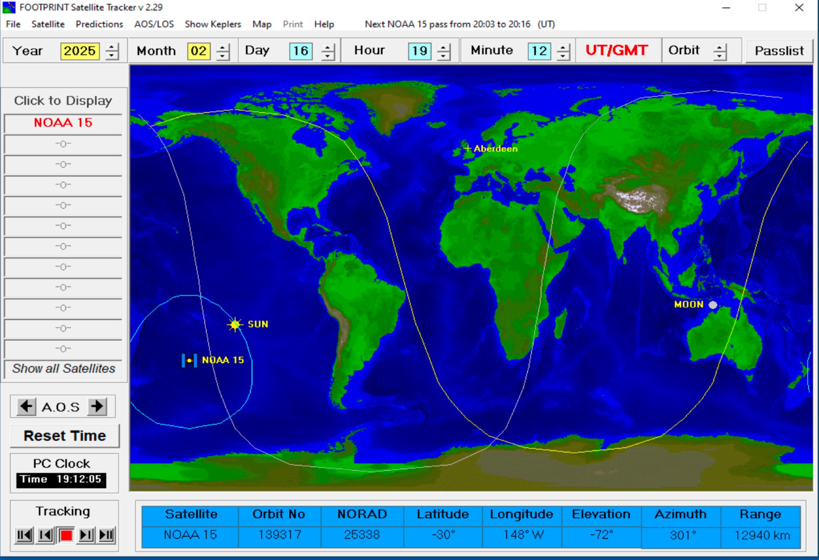
Task: Click the Month field showing 02
Action: tap(199, 51)
